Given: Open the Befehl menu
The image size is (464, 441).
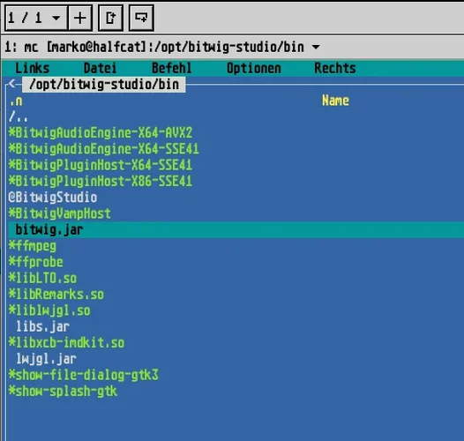Looking at the screenshot, I should pos(172,69).
